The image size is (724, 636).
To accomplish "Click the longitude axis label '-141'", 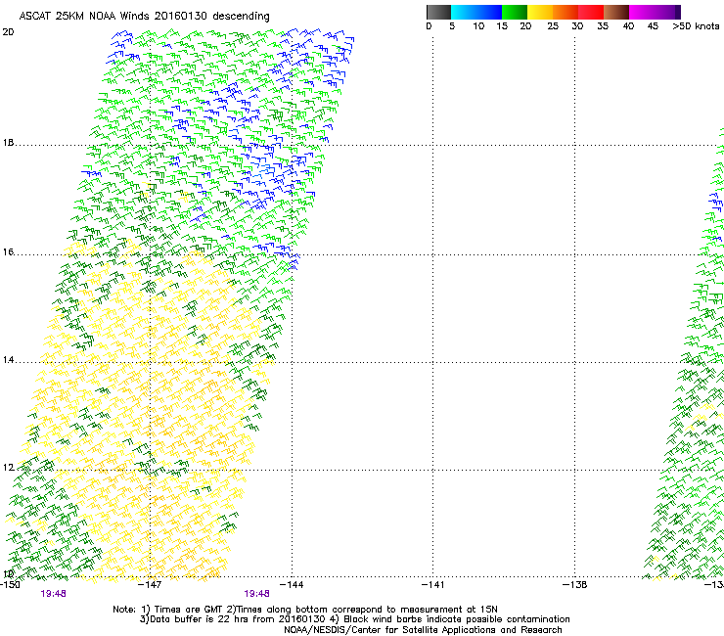I will 433,585.
